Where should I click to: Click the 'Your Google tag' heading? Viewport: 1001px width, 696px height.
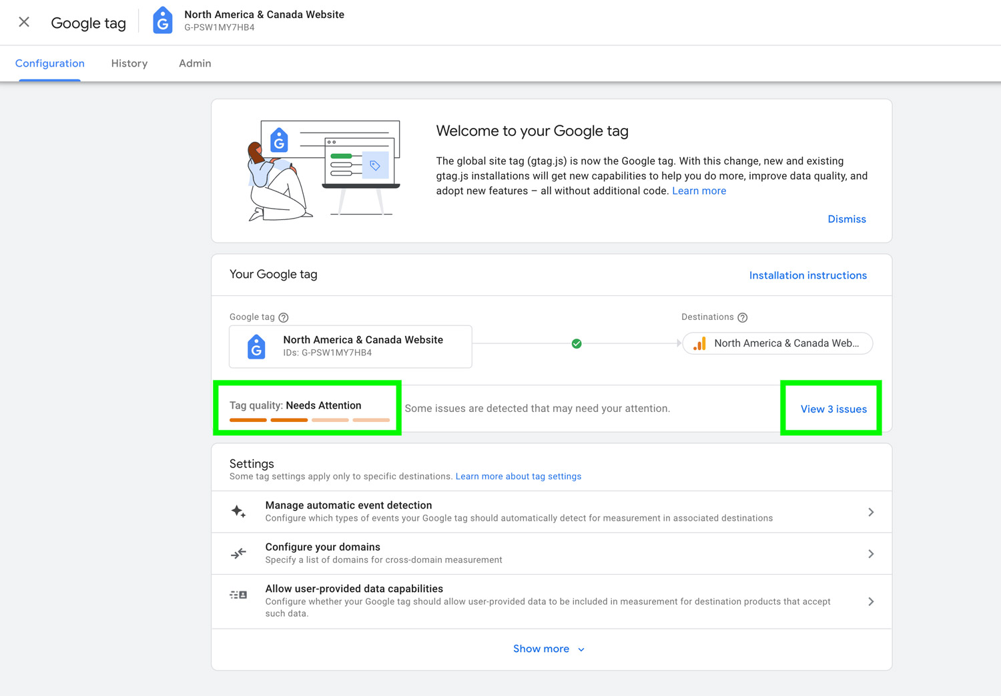[274, 275]
